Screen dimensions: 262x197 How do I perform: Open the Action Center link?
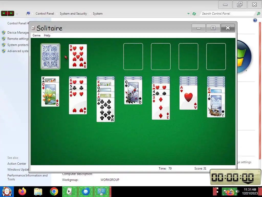17,163
